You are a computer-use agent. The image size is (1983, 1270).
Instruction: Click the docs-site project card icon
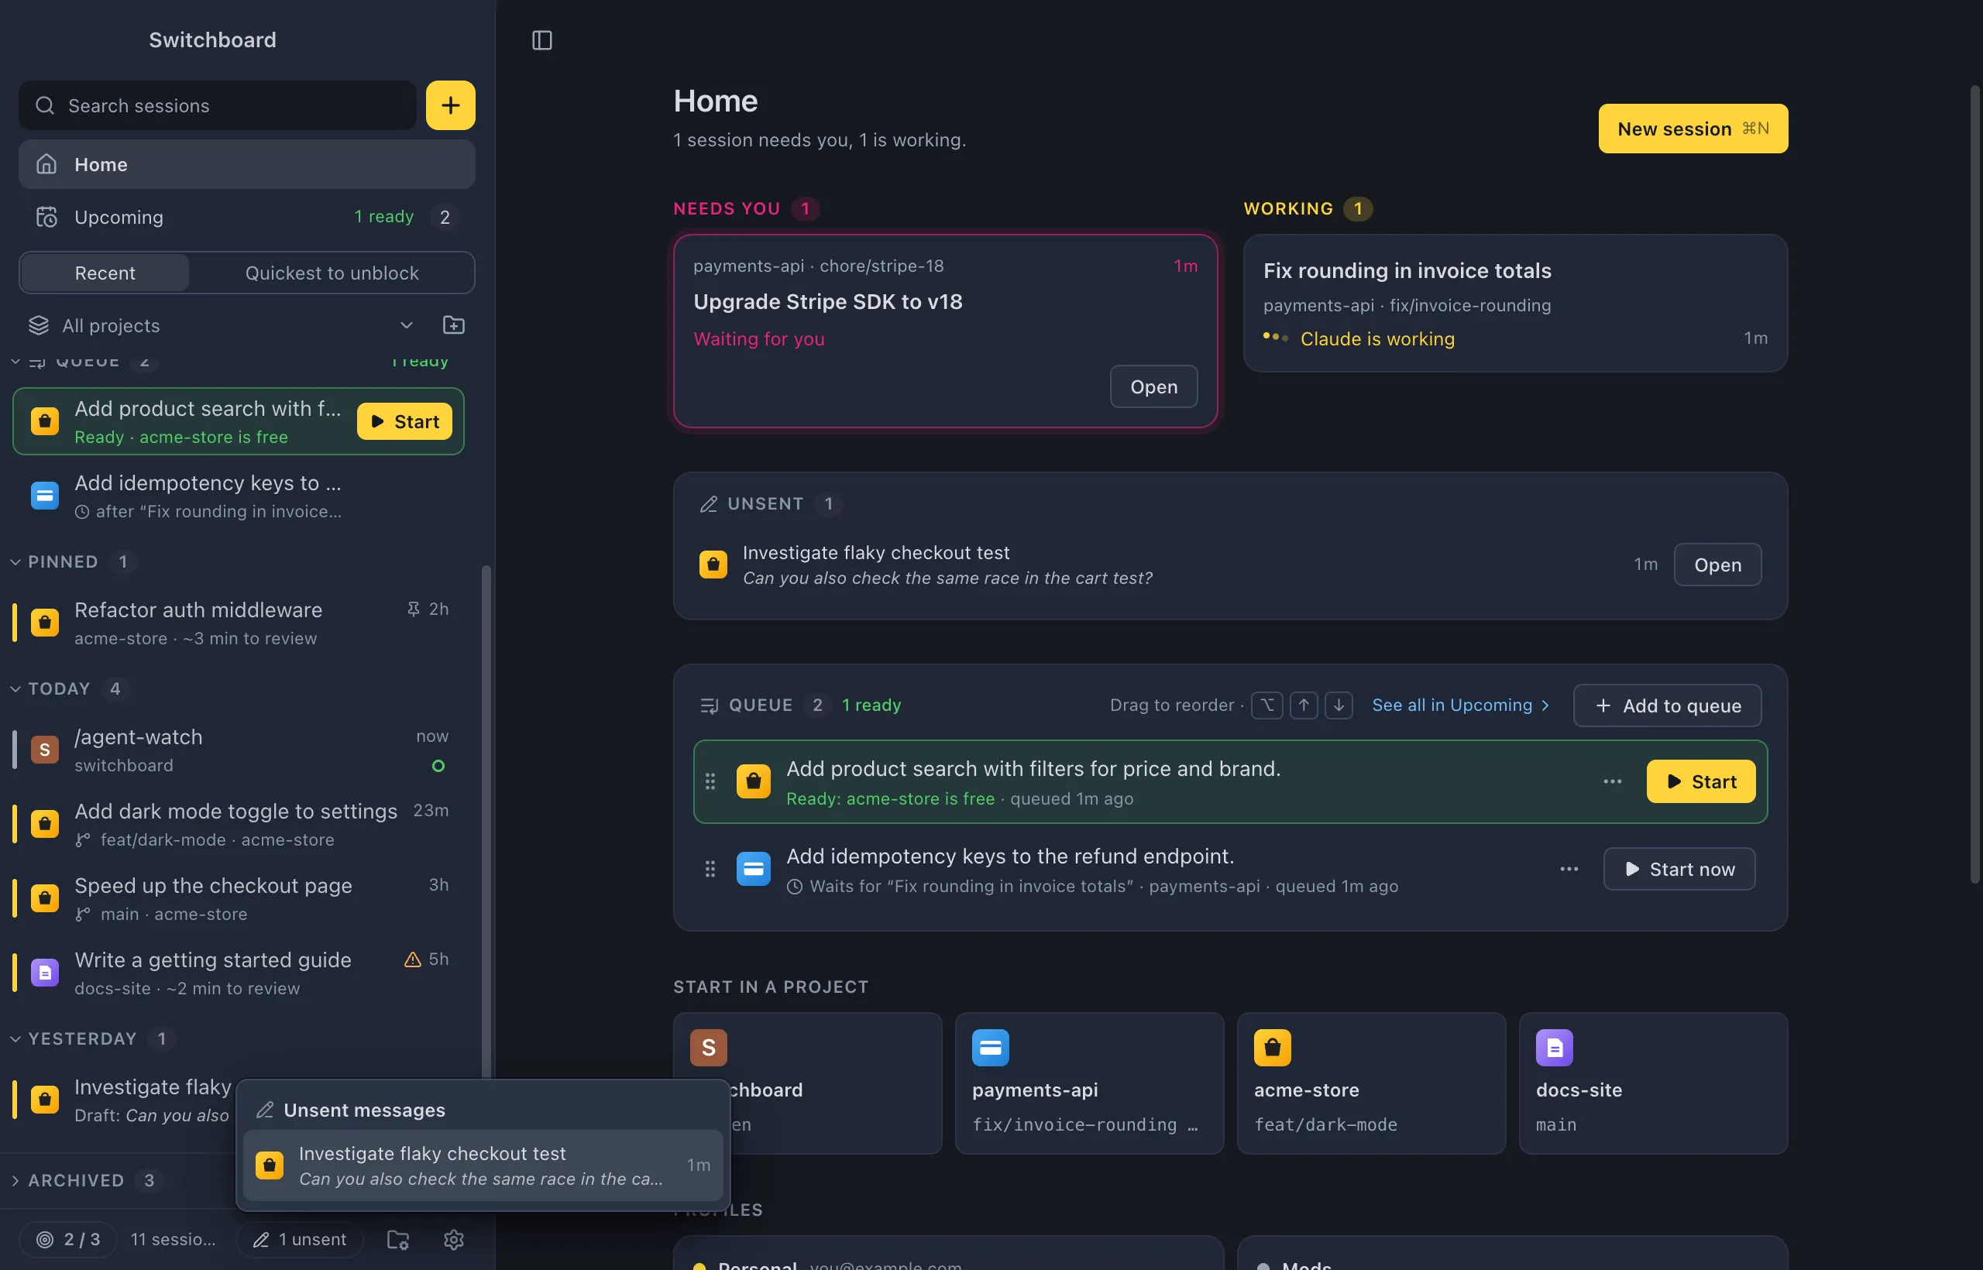[1554, 1047]
